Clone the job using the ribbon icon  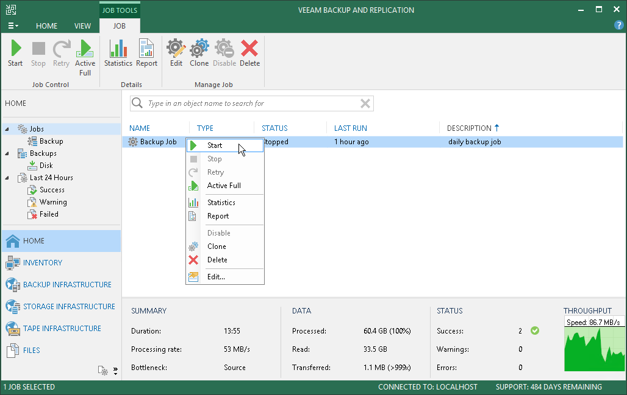coord(199,53)
